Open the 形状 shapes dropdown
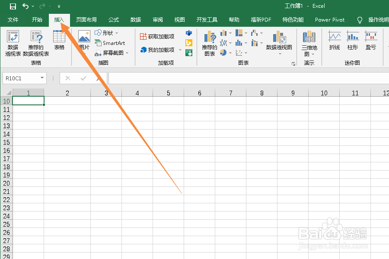 tap(106, 33)
